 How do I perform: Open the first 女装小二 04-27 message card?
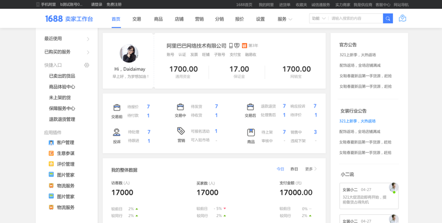(x=369, y=196)
